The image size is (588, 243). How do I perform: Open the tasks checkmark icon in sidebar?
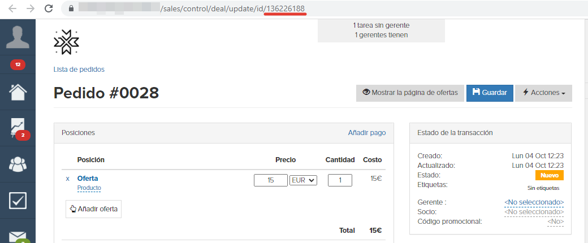(x=18, y=200)
